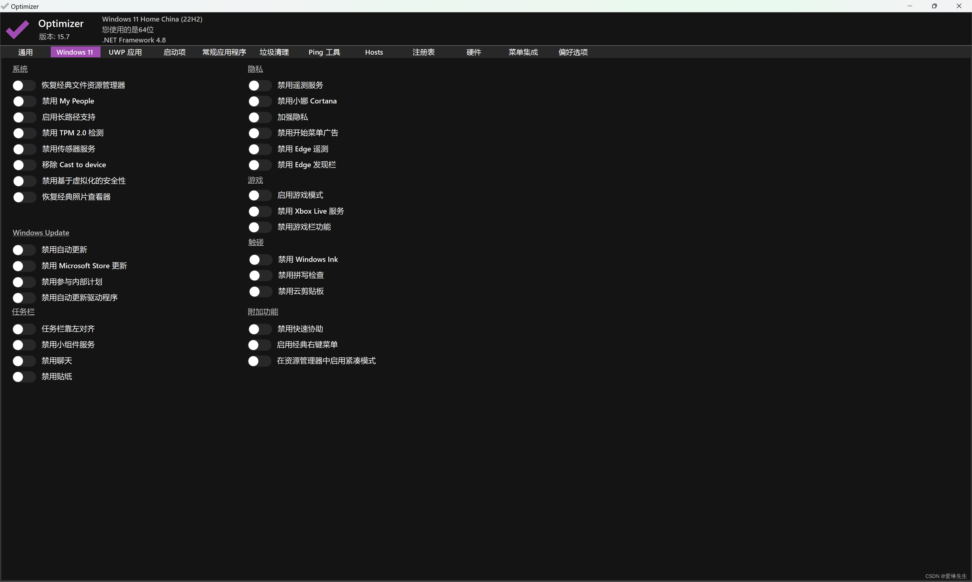
Task: Toggle 恢复经典照片查看器 switch
Action: point(24,197)
